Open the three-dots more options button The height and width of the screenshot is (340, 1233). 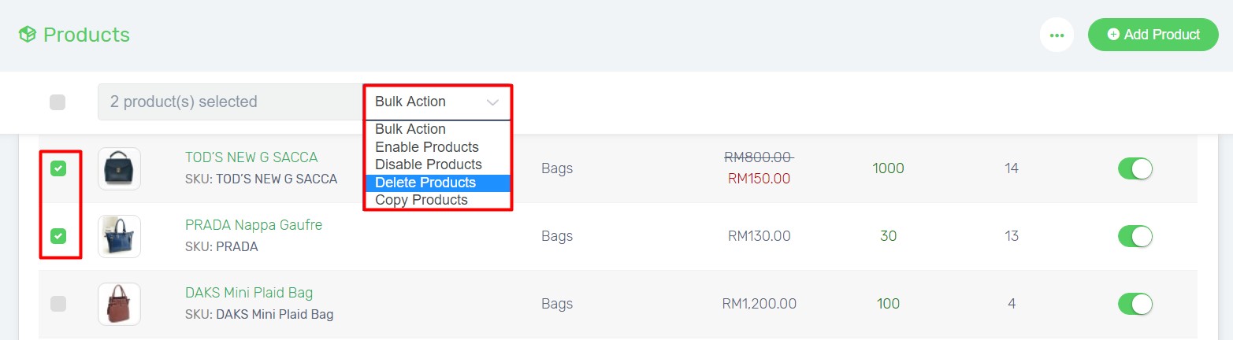[1057, 35]
